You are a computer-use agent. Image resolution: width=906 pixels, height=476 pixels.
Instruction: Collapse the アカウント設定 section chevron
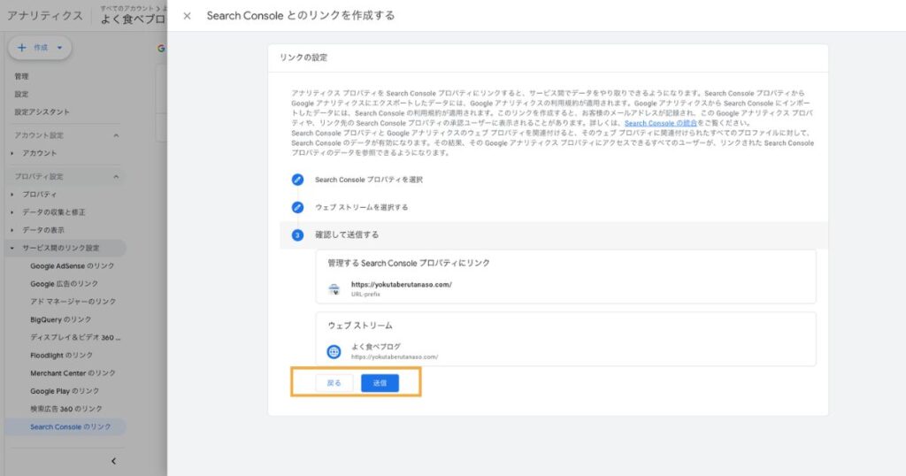click(x=116, y=135)
